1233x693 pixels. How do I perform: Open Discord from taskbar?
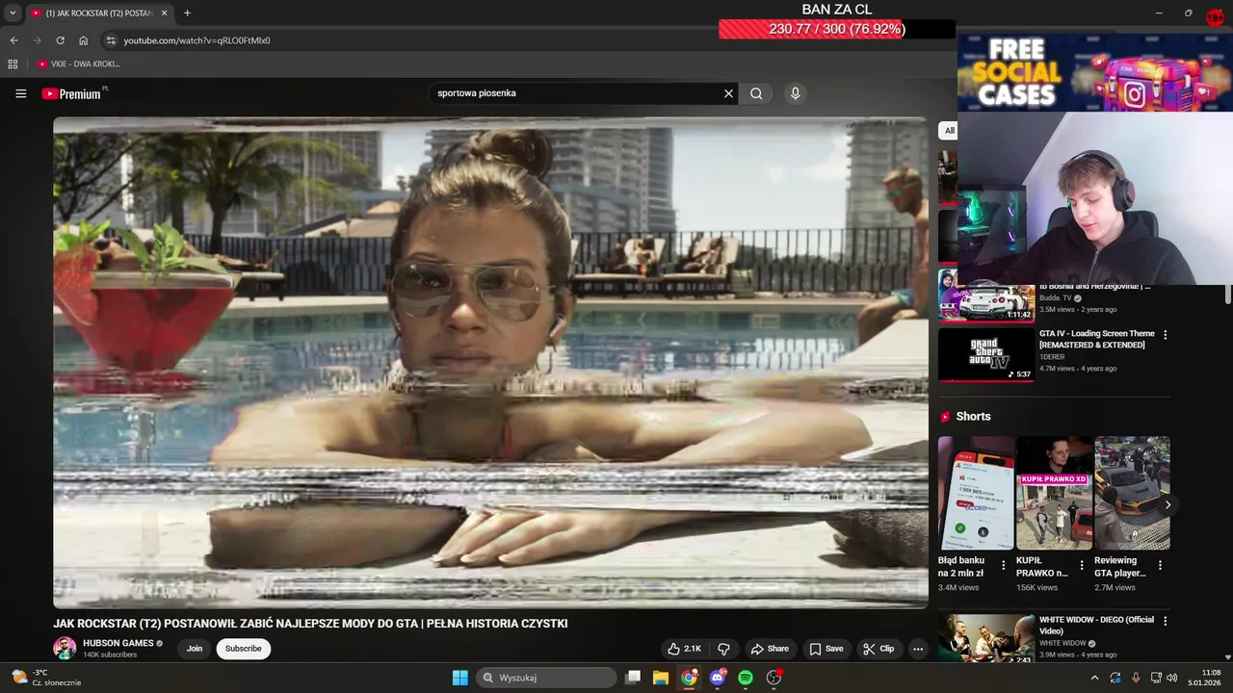point(718,678)
